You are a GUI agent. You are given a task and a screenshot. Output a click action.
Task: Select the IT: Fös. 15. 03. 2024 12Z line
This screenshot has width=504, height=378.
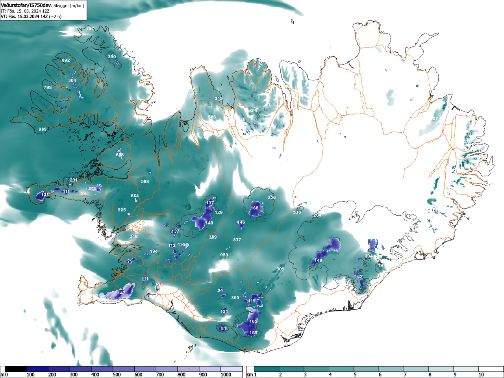25,11
